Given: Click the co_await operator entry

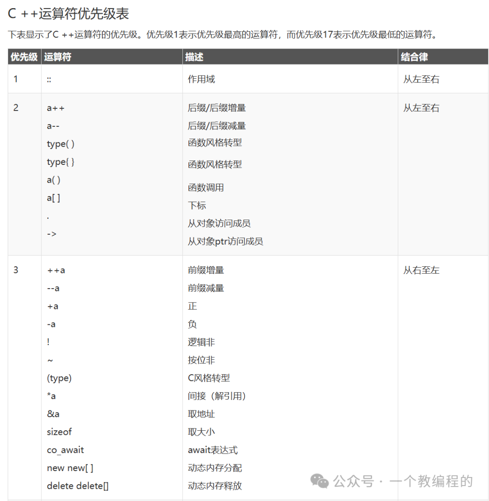Looking at the screenshot, I should point(65,450).
